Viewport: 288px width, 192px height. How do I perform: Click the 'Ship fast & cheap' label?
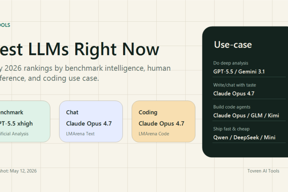(232, 129)
